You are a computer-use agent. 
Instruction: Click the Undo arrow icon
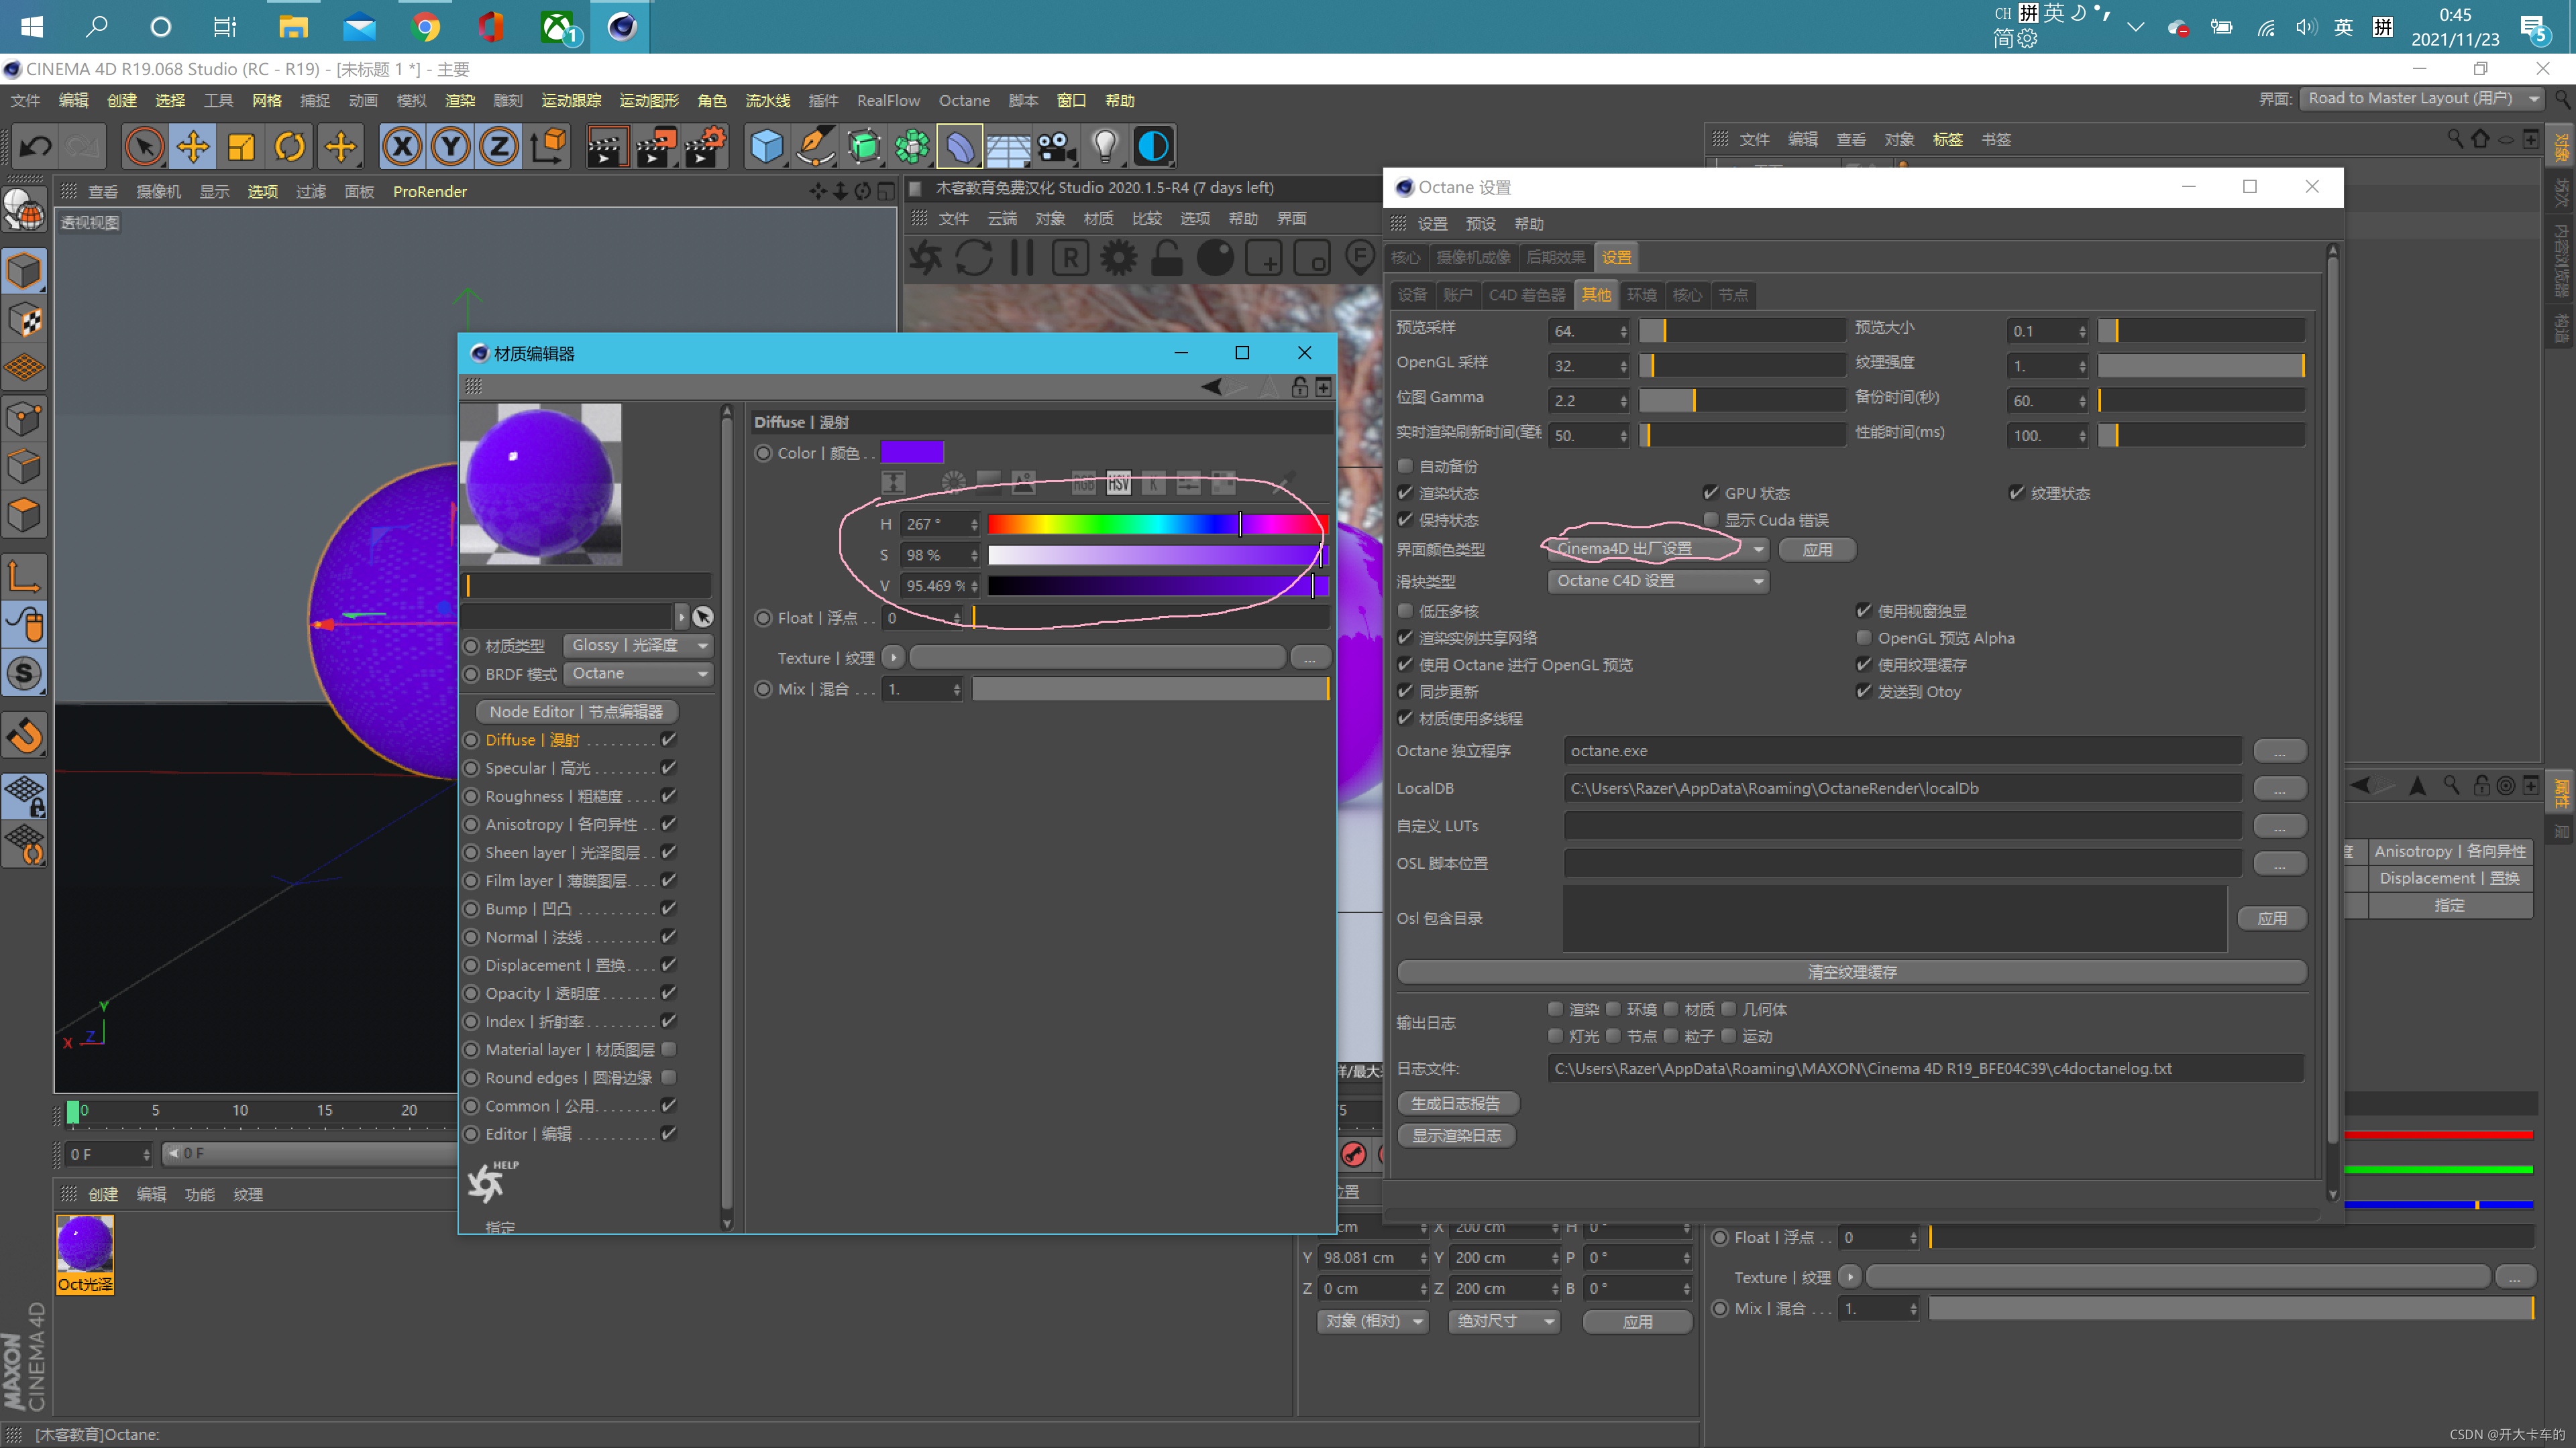tap(36, 147)
